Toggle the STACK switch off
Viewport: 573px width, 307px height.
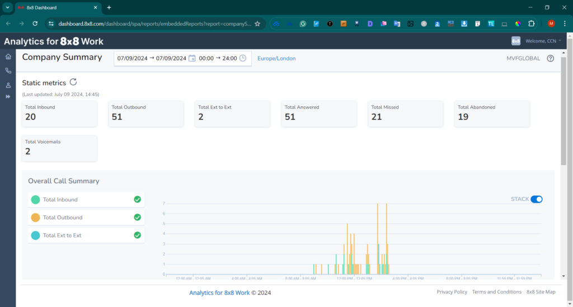[x=536, y=199]
